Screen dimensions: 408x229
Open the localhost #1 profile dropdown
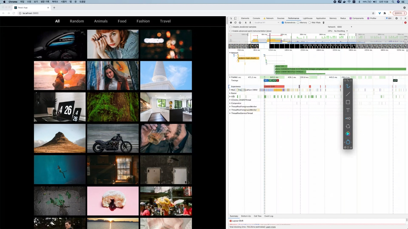click(x=267, y=23)
